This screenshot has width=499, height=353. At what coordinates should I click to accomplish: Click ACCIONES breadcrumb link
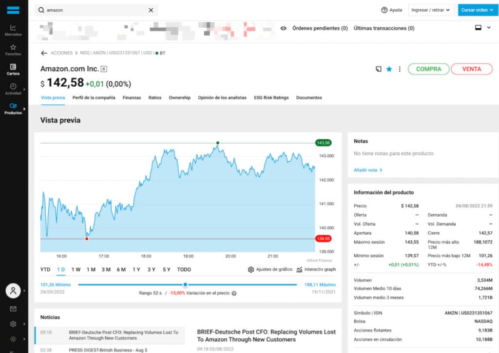click(x=62, y=53)
